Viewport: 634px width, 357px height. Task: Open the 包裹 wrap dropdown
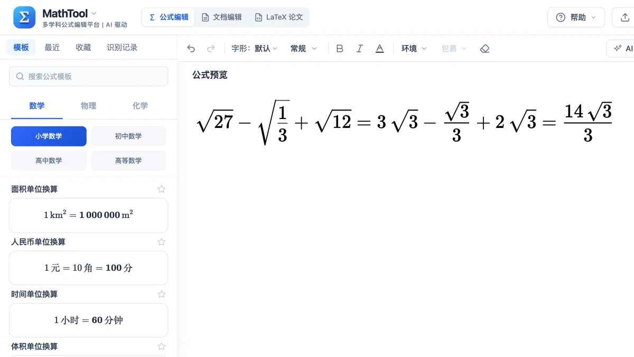454,49
